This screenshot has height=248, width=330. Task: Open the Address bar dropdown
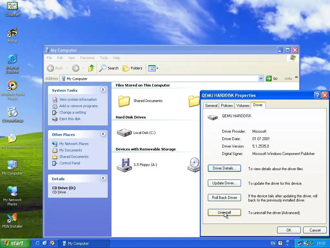[261, 79]
